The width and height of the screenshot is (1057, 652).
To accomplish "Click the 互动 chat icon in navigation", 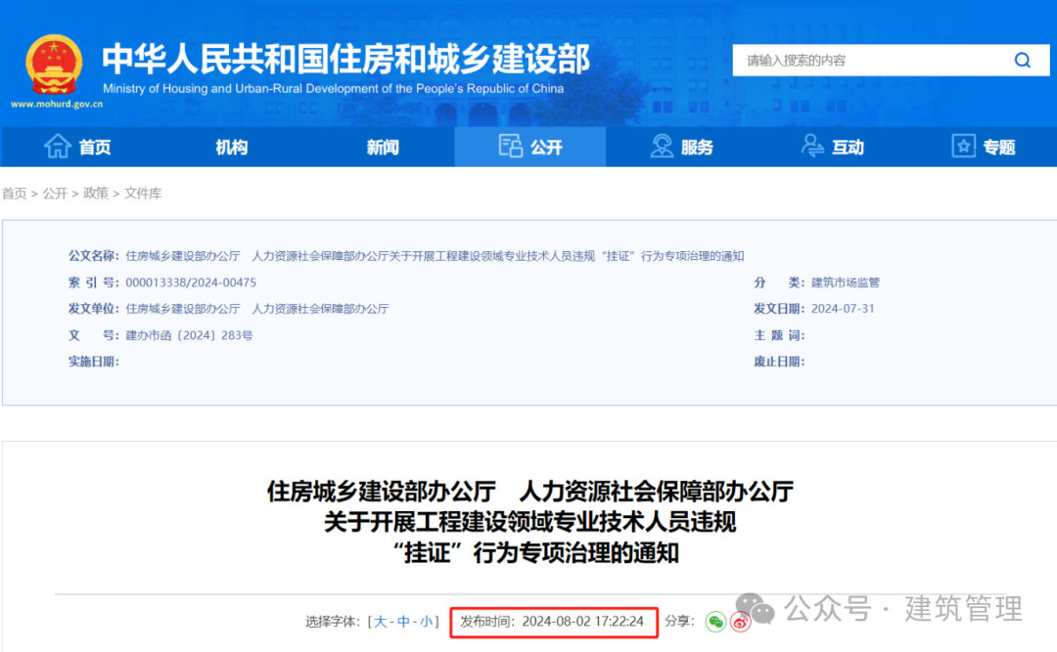I will pyautogui.click(x=810, y=146).
